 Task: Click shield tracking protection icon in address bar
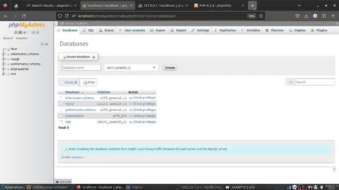click(60, 16)
